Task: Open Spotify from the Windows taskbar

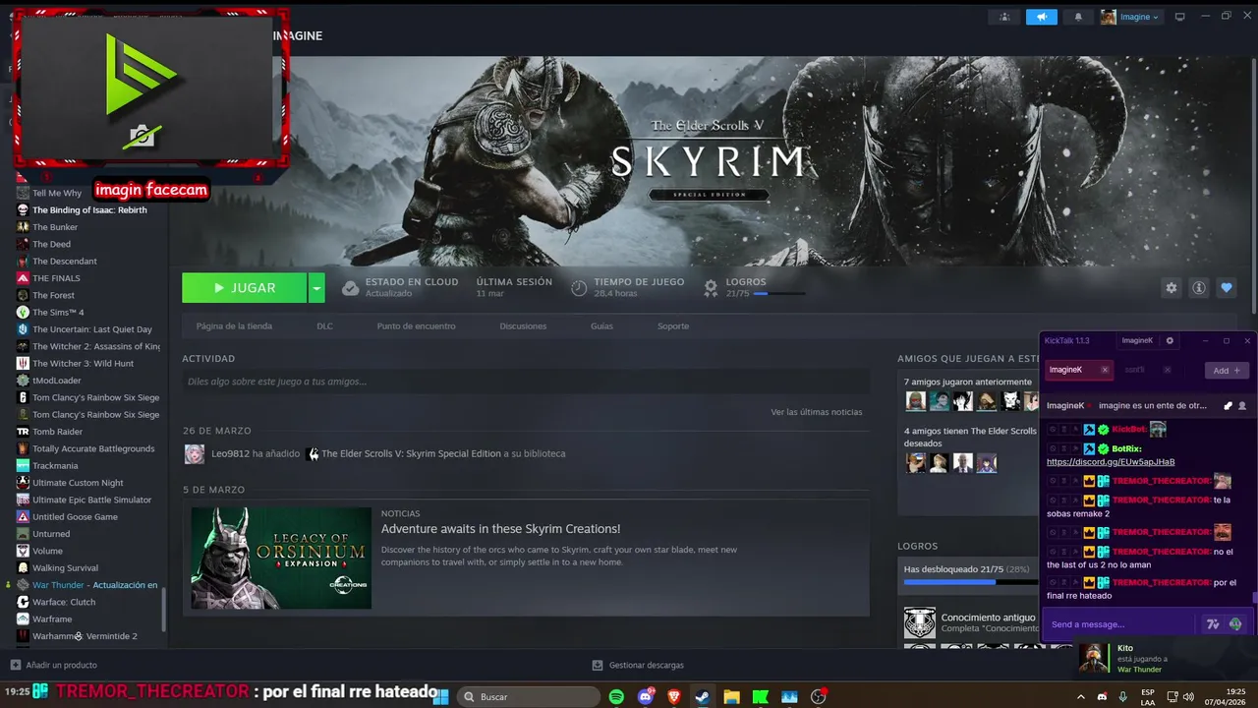Action: [x=616, y=696]
